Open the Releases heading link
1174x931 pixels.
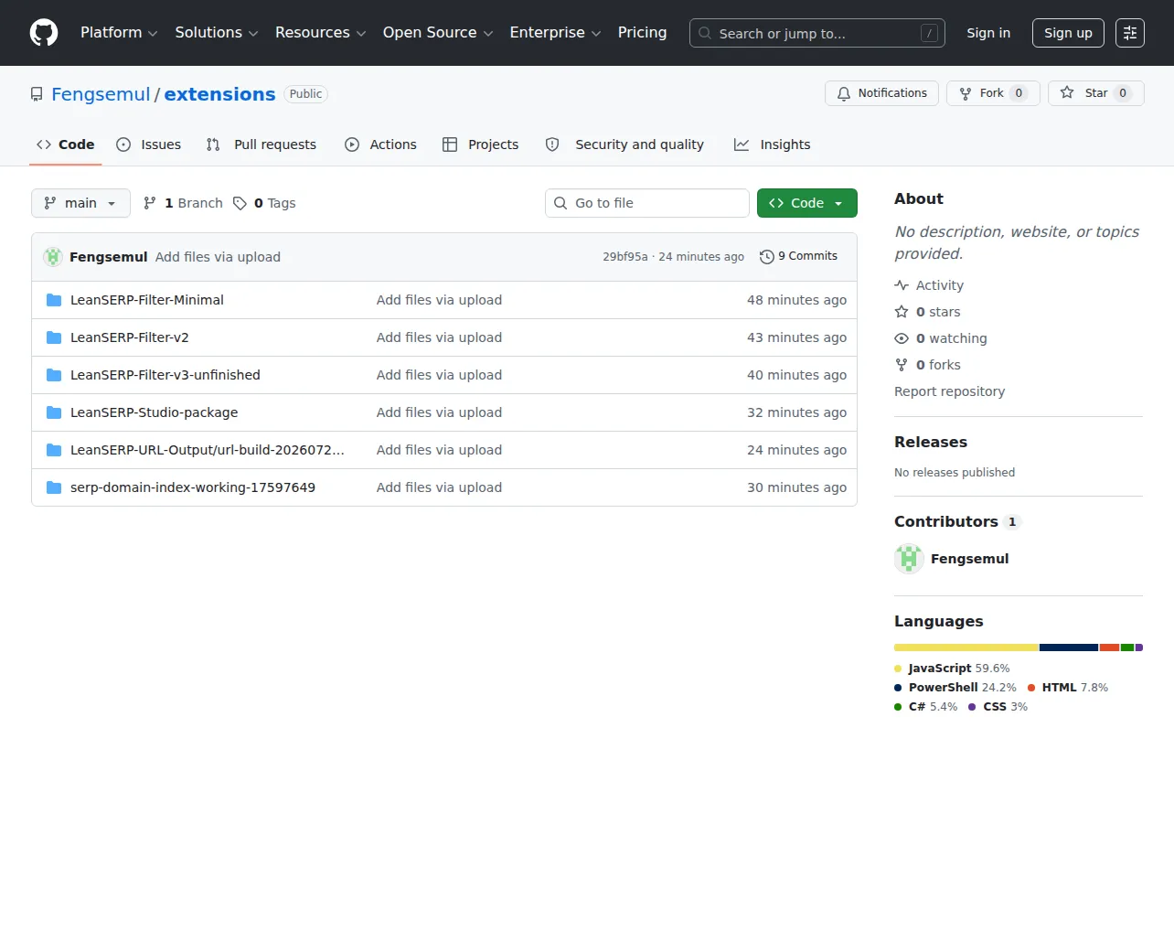tap(931, 442)
